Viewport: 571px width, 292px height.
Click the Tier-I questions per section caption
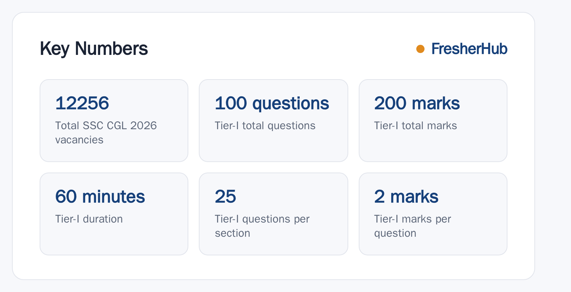[262, 226]
